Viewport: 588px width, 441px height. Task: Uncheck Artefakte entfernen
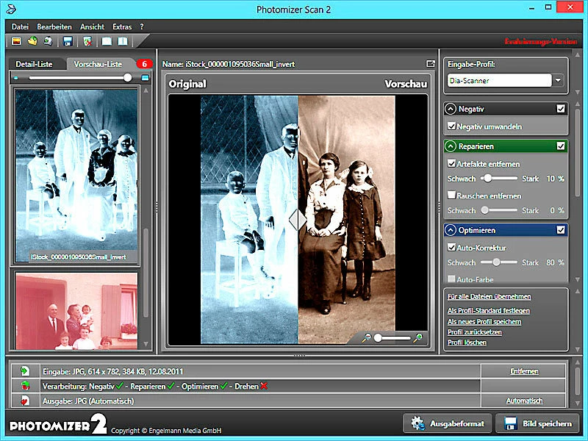tap(451, 163)
